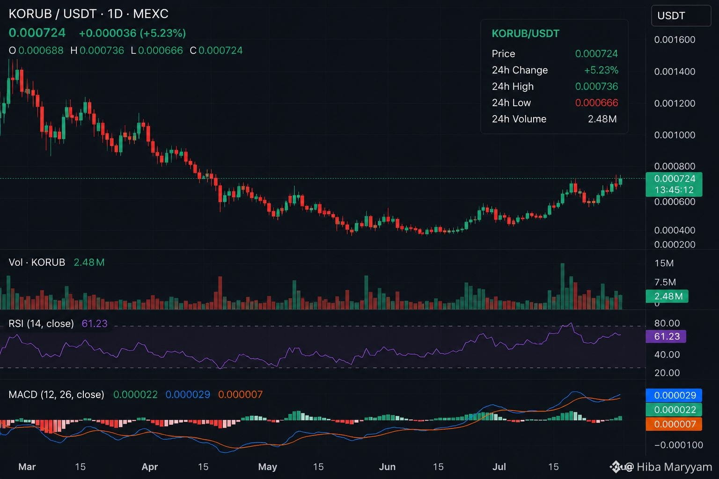Click the orange 0.000007 MACD axis tag
719x479 pixels.
(x=674, y=424)
